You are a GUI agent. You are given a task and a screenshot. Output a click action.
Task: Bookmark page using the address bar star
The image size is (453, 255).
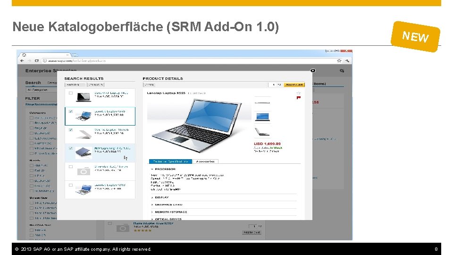[339, 61]
